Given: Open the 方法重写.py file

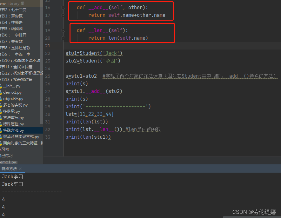Looking at the screenshot, I should (x=13, y=118).
